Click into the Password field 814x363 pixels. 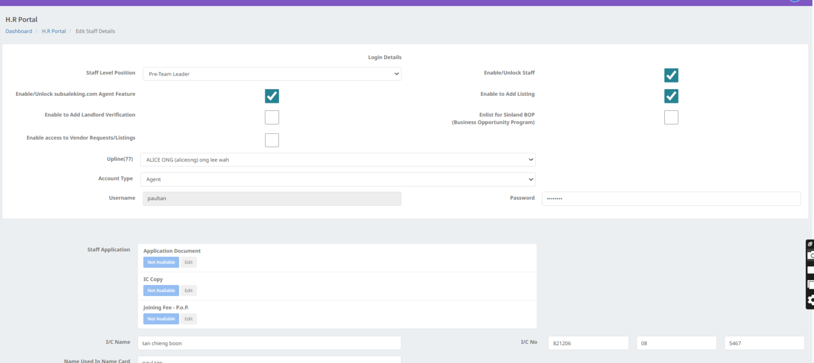point(671,199)
